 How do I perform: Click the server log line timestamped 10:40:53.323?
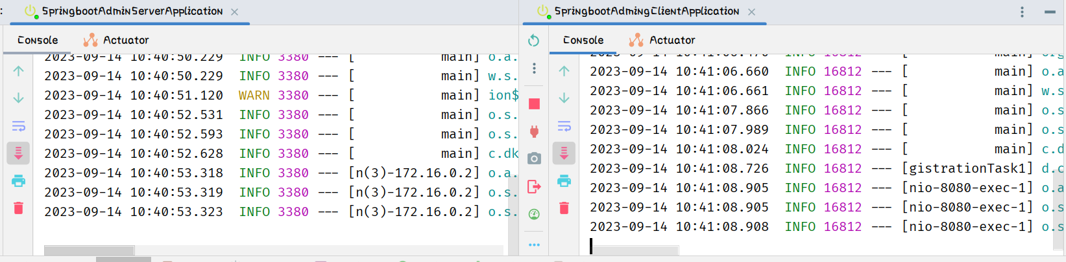tap(282, 212)
